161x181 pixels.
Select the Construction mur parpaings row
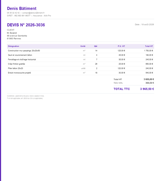coord(80,51)
